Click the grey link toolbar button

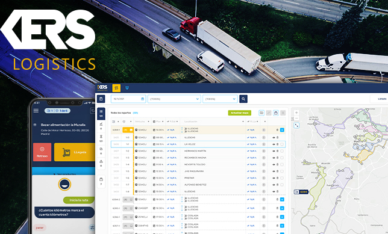click(269, 113)
